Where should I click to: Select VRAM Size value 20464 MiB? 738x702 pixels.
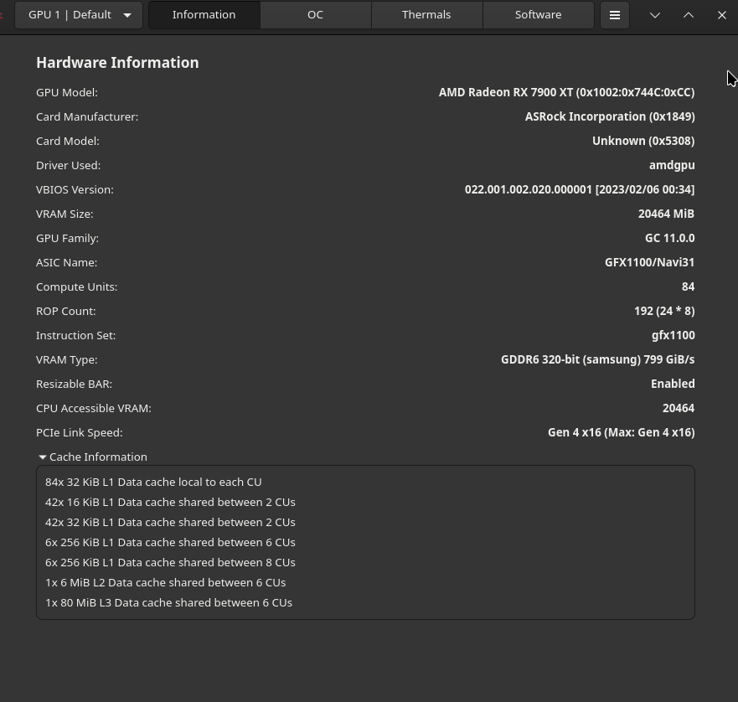click(666, 214)
